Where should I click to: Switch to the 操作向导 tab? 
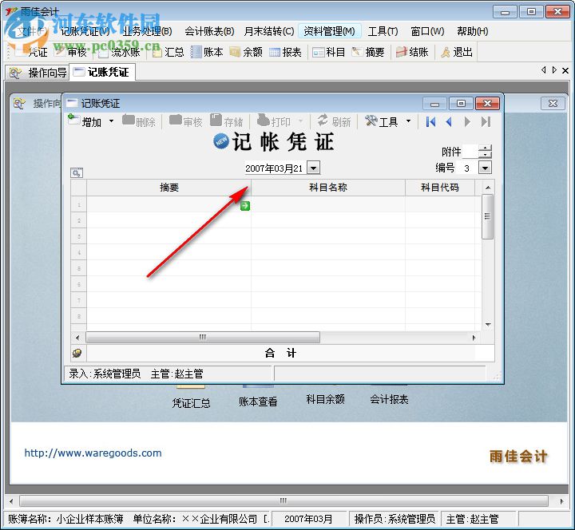38,73
